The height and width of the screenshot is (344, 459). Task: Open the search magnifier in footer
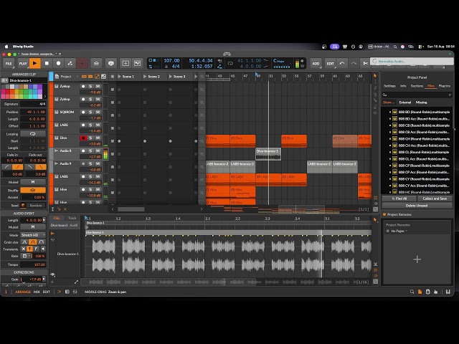pyautogui.click(x=412, y=292)
